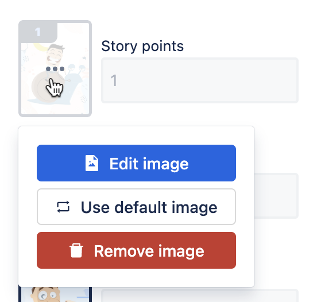Focus the bottom partially visible input field
The height and width of the screenshot is (302, 325).
[200, 296]
